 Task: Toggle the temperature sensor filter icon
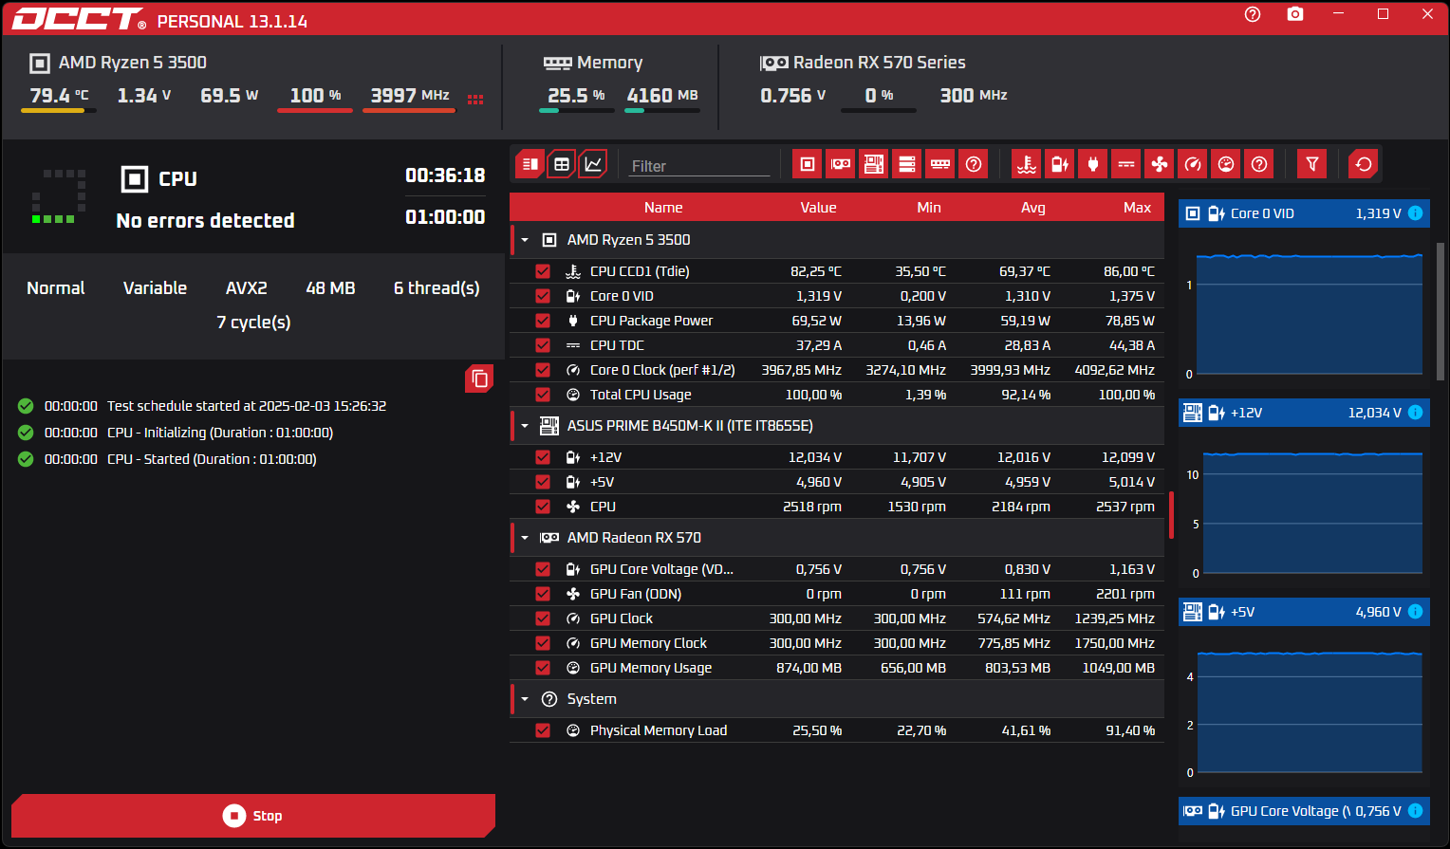click(x=1027, y=164)
